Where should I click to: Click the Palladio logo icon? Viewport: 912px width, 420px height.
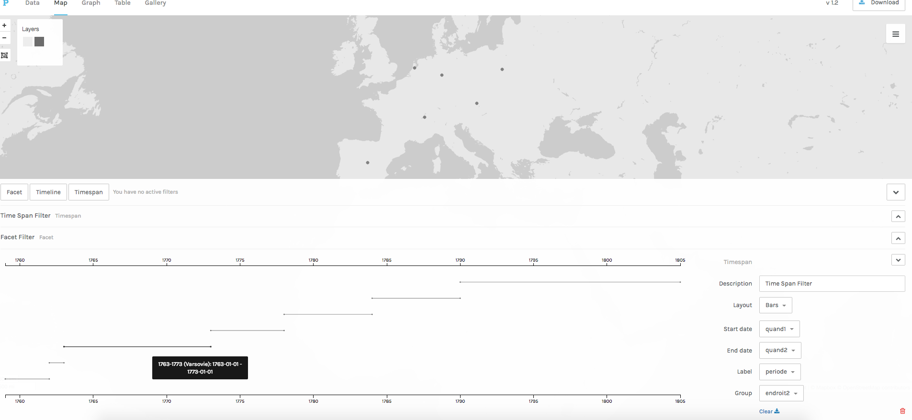tap(6, 3)
